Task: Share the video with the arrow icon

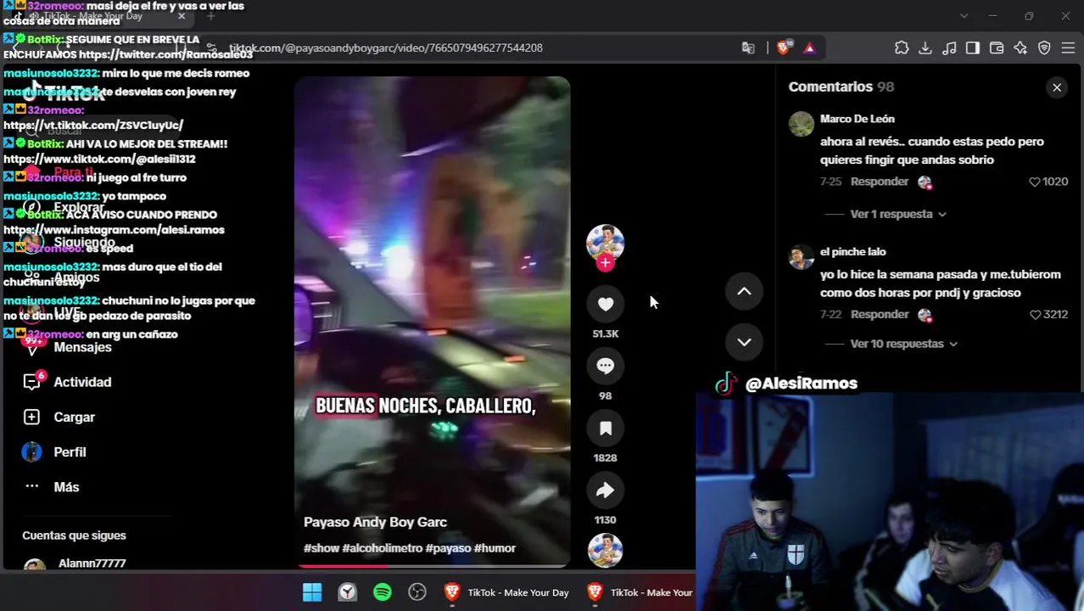Action: [605, 490]
